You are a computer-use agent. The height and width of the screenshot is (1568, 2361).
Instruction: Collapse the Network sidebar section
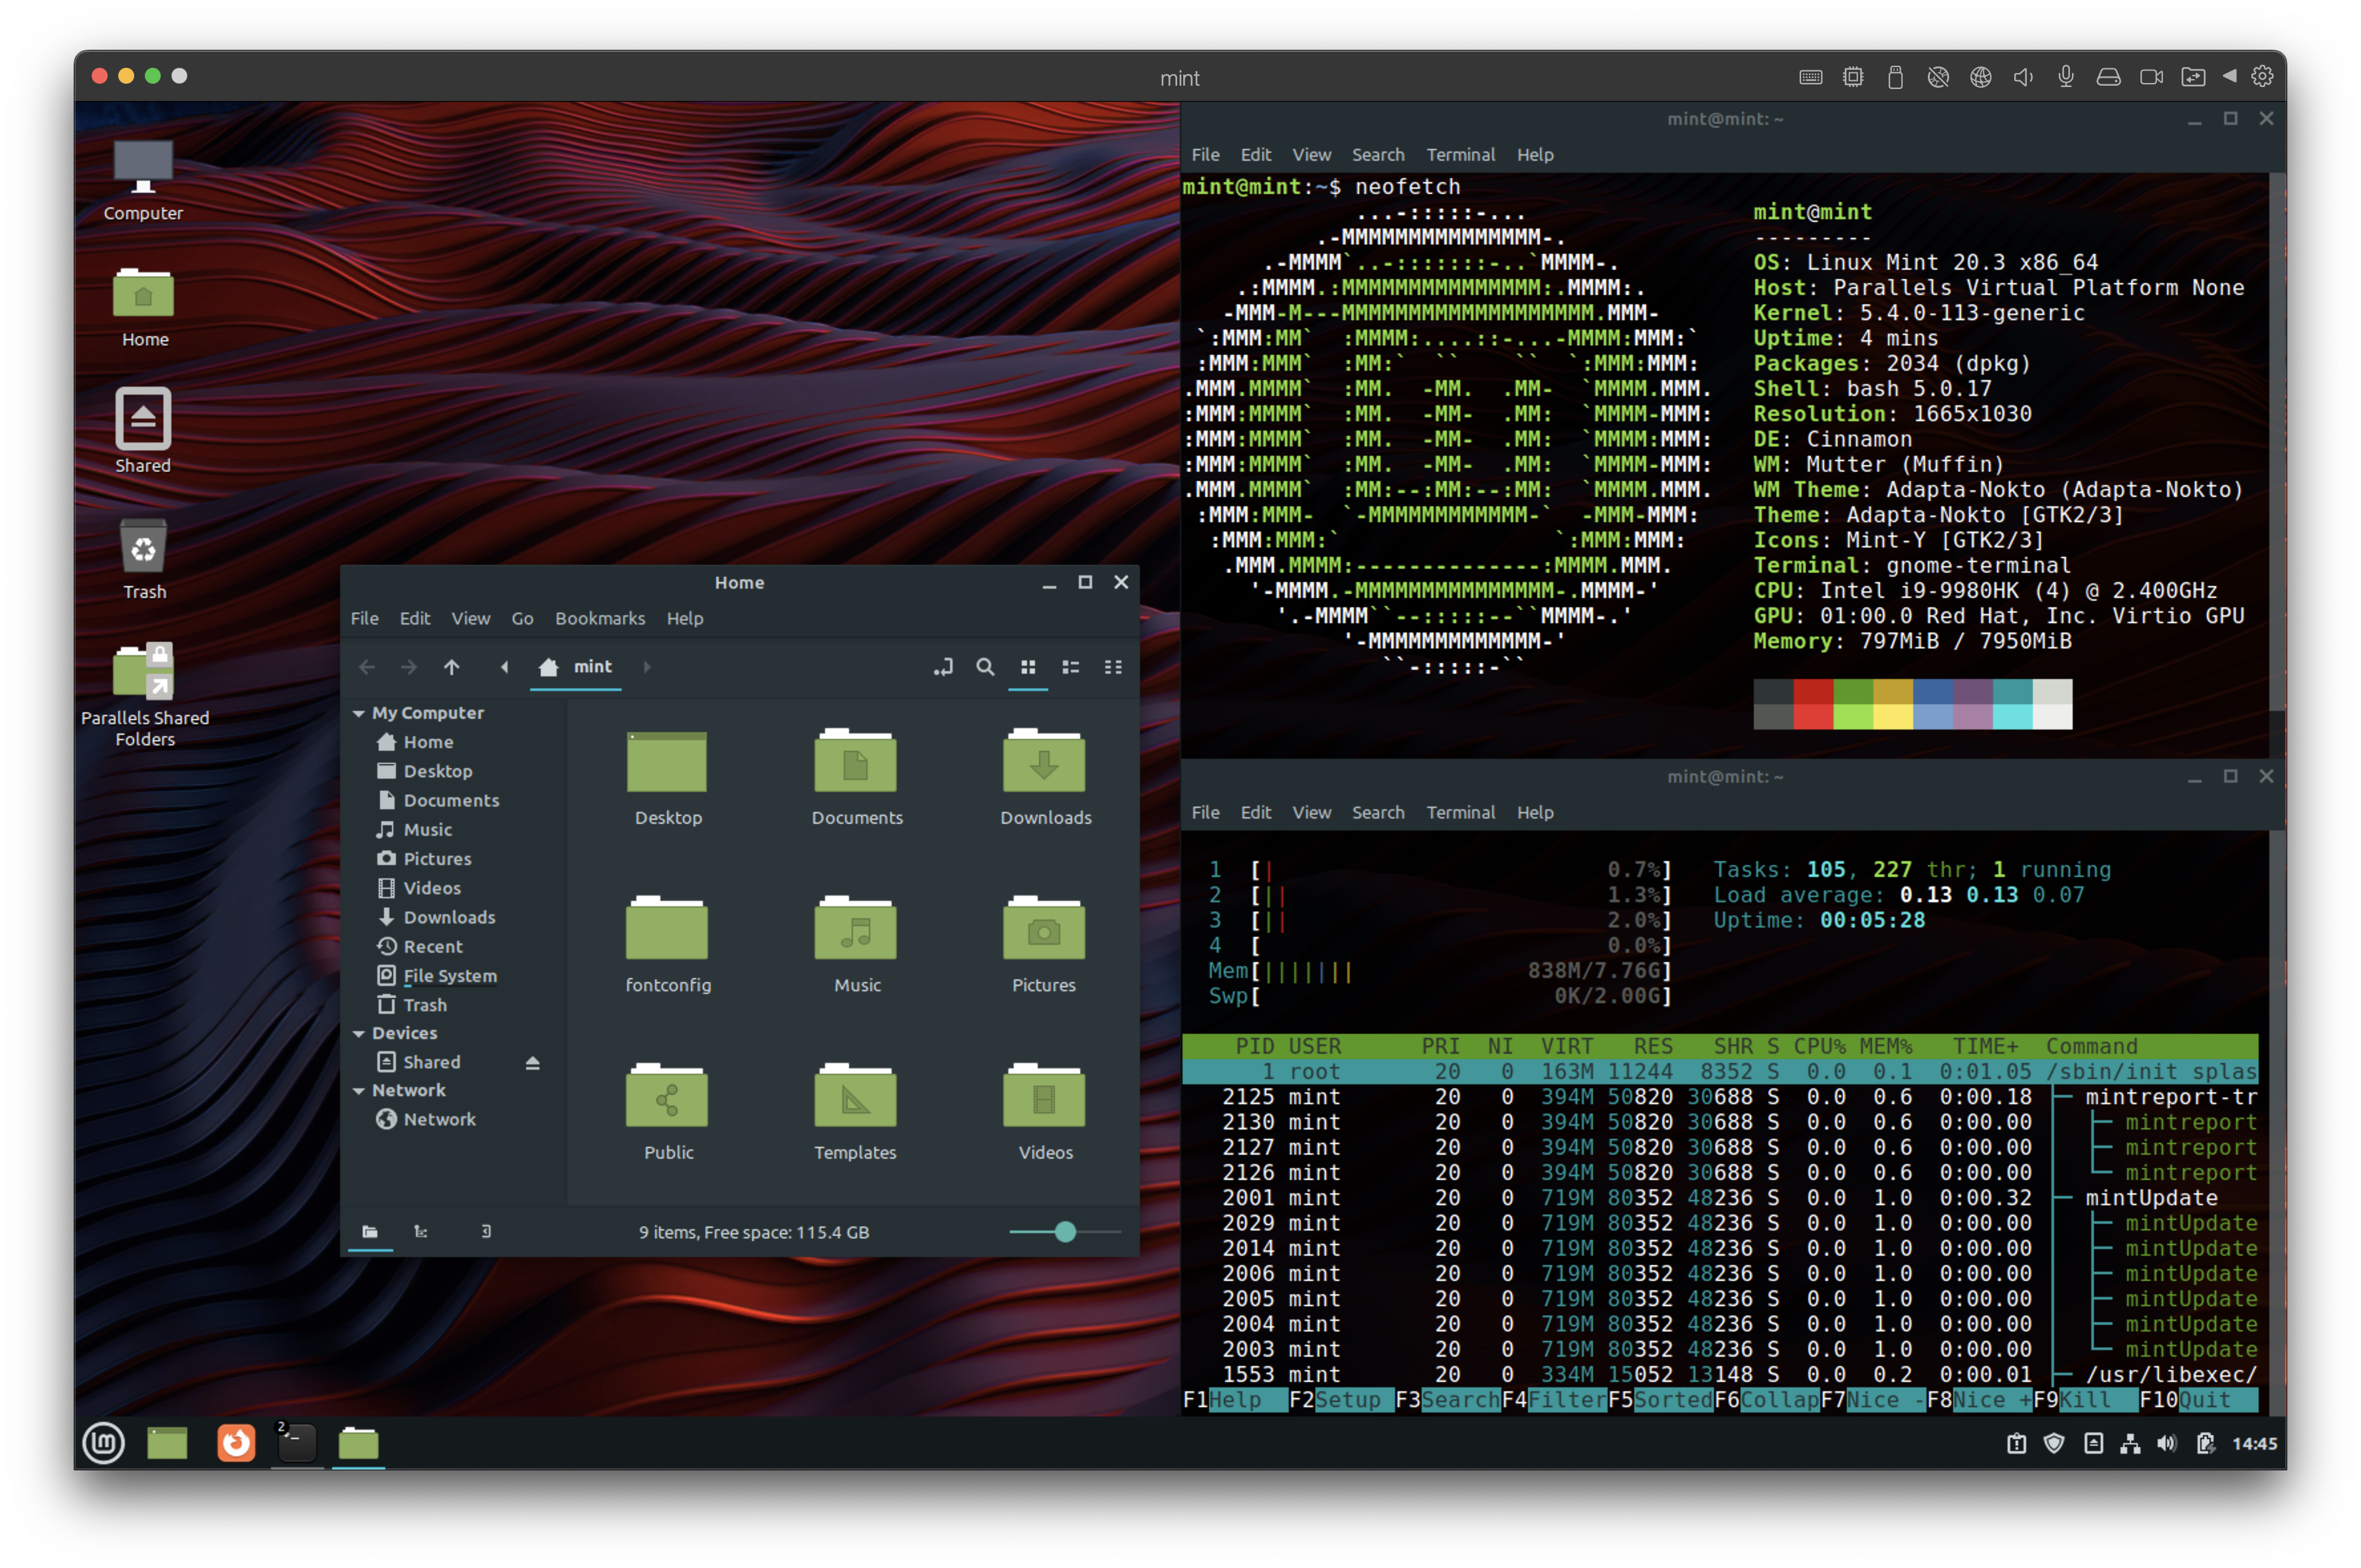pyautogui.click(x=359, y=1090)
